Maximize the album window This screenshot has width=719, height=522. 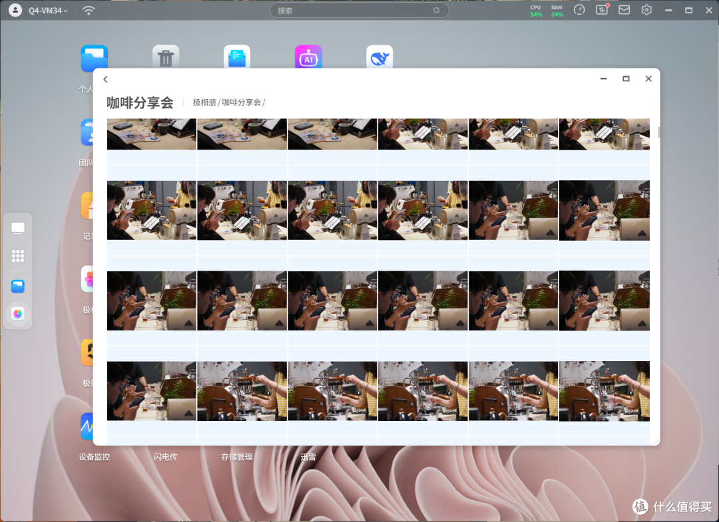(x=626, y=78)
